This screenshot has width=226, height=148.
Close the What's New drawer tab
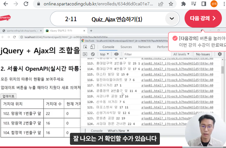pos(128,131)
